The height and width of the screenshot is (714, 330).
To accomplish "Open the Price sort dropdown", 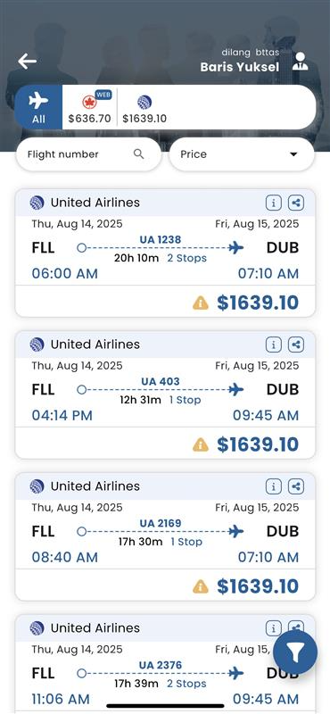I will [242, 154].
